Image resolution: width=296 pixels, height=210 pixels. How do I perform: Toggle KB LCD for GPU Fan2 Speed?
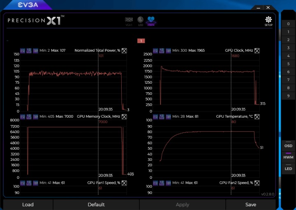click(x=162, y=183)
